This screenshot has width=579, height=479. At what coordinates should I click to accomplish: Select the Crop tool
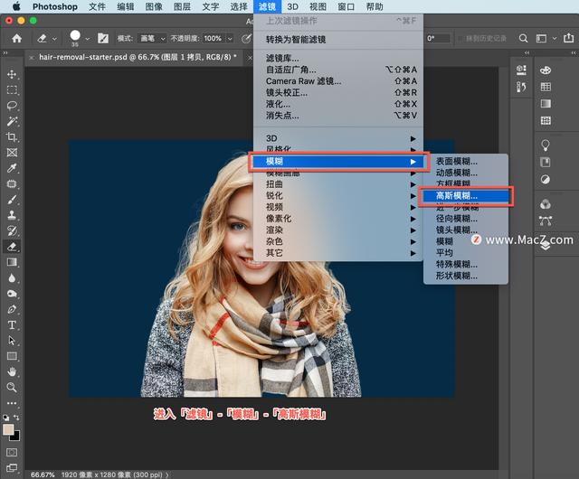(12, 136)
